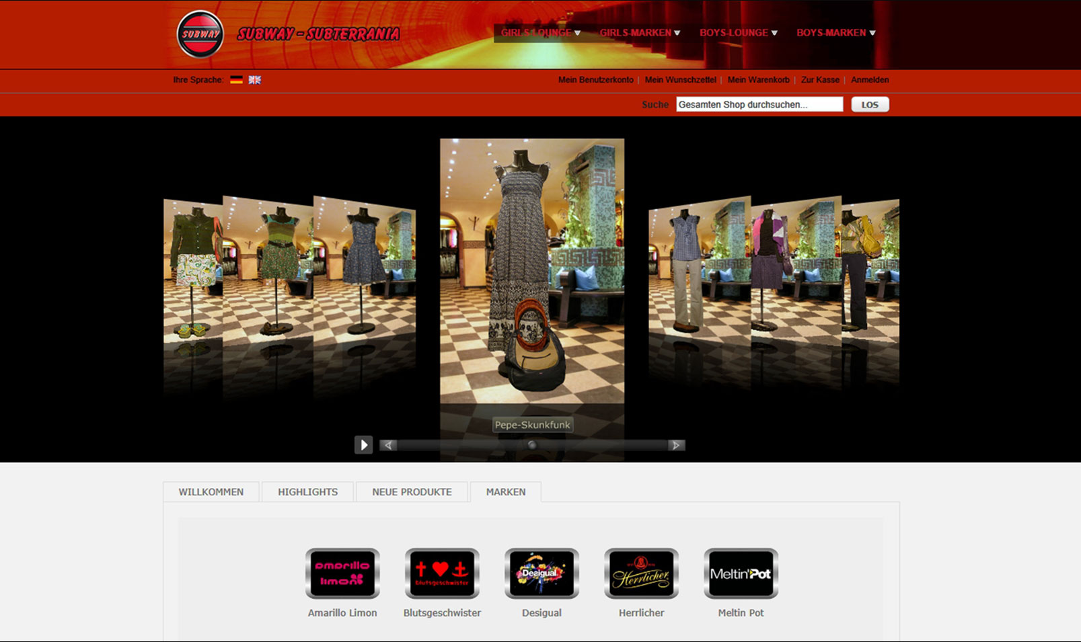Open the Highlights tab
Image resolution: width=1081 pixels, height=642 pixels.
pos(307,491)
